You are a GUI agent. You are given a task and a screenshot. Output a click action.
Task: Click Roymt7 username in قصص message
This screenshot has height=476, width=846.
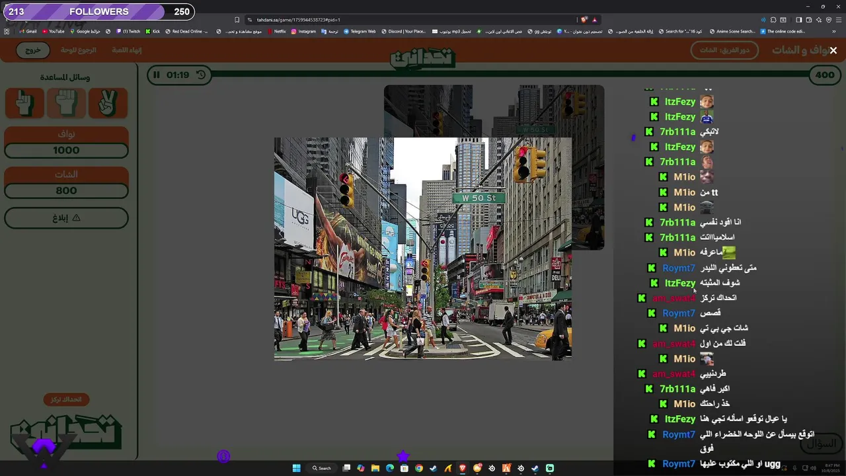679,313
